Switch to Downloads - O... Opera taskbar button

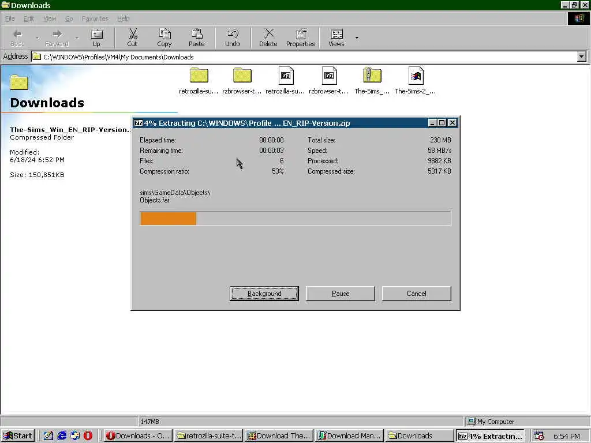[138, 436]
